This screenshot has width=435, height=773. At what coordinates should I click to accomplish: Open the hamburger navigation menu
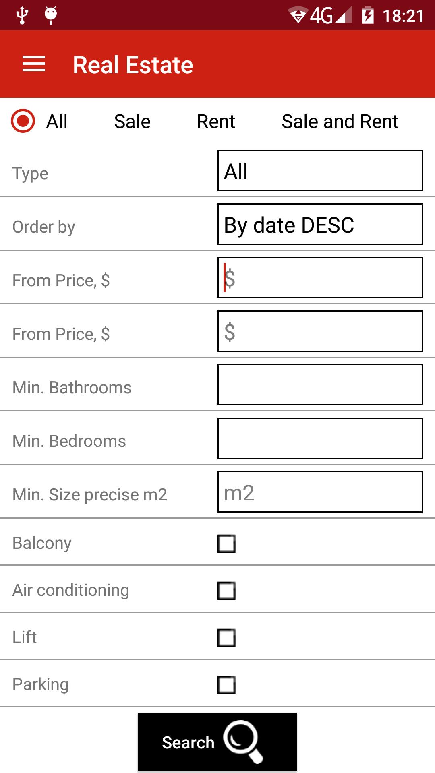point(34,64)
